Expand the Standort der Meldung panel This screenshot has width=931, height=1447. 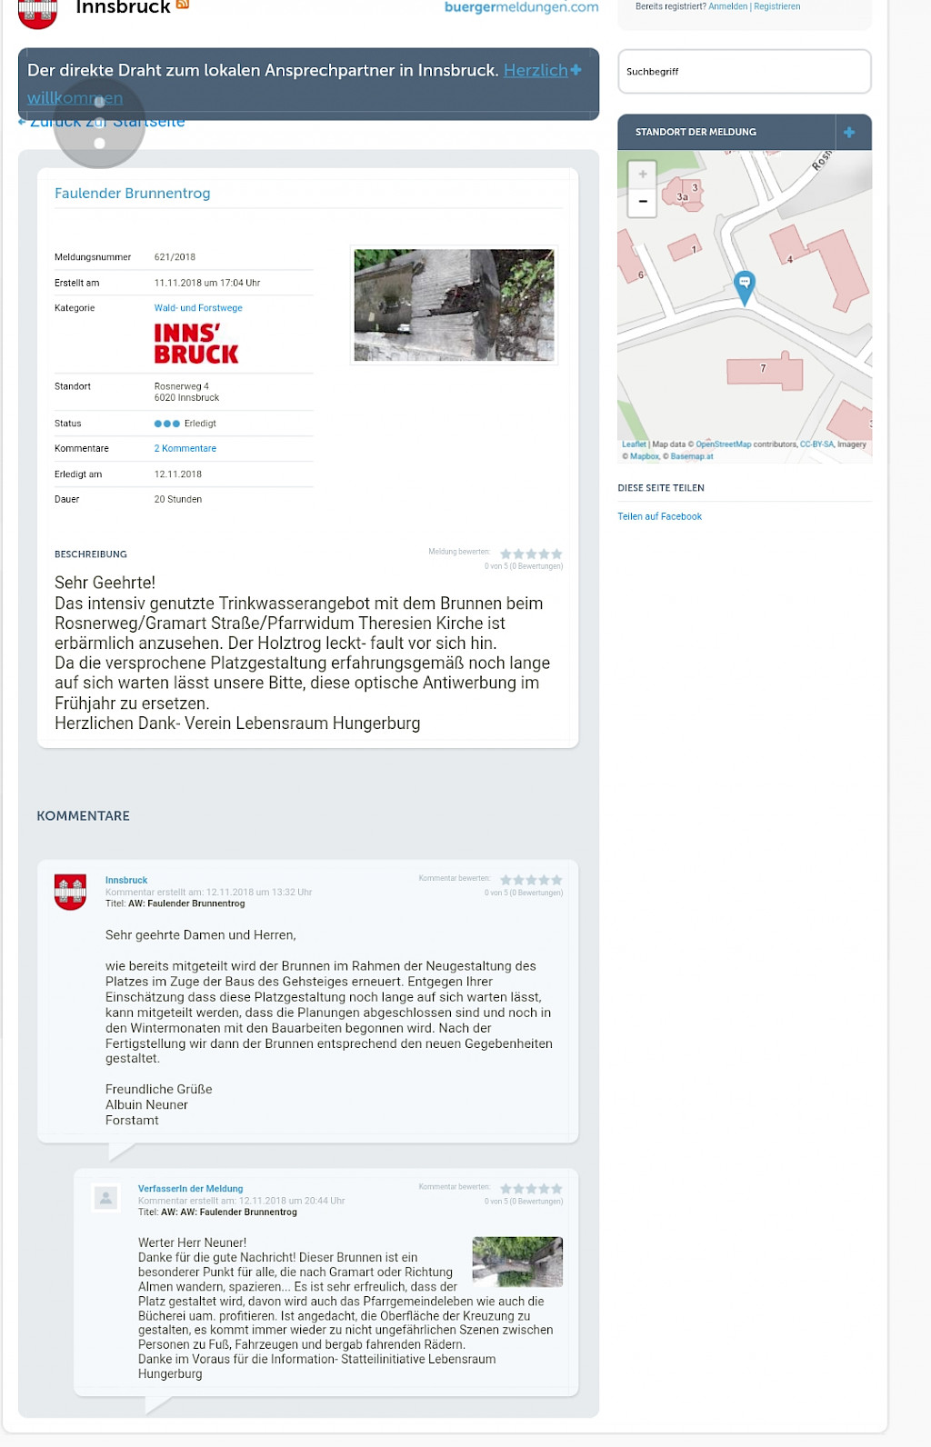point(849,132)
